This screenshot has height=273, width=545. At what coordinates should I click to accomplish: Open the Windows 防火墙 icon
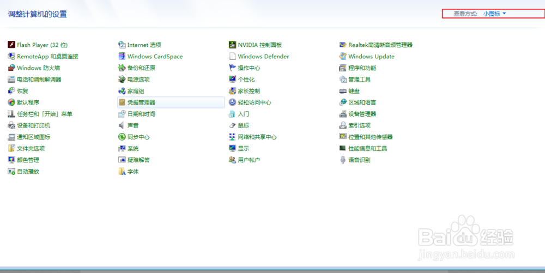(11, 68)
